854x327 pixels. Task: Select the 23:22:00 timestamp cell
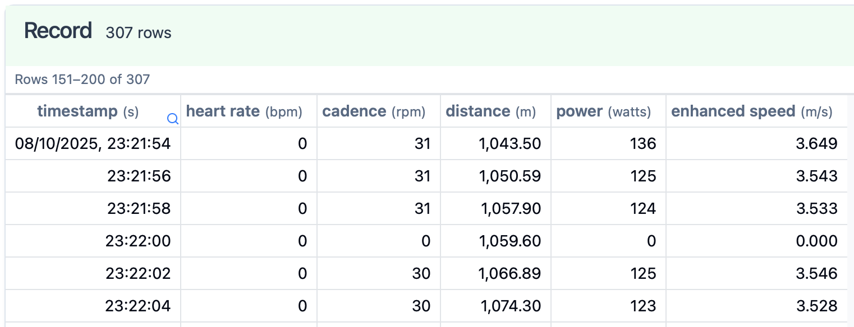click(138, 241)
